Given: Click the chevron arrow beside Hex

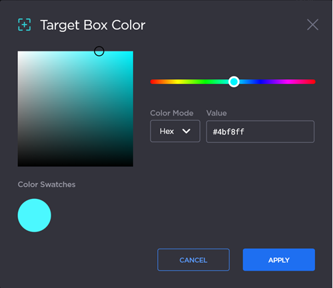Looking at the screenshot, I should [186, 131].
